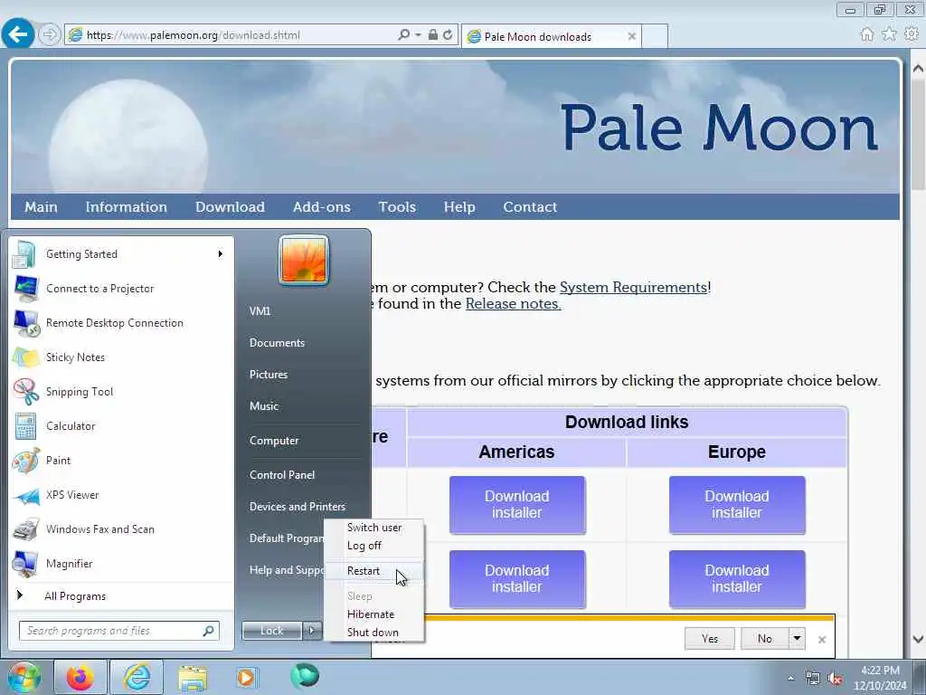The width and height of the screenshot is (926, 695).
Task: Click first-row Americas Download installer button
Action: [516, 505]
